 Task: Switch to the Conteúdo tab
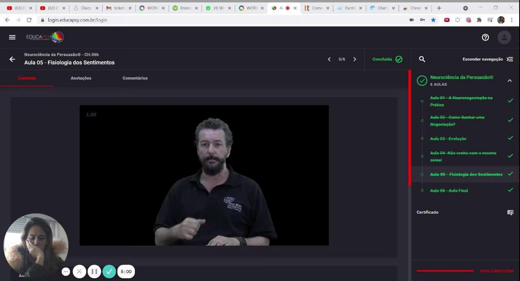[27, 78]
